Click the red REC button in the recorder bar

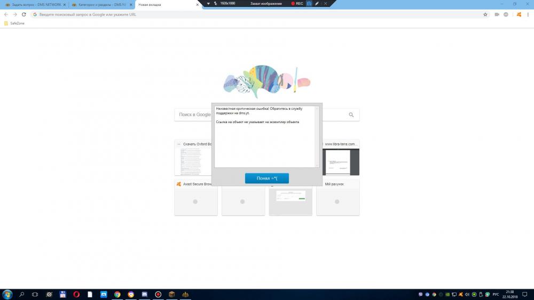297,3
